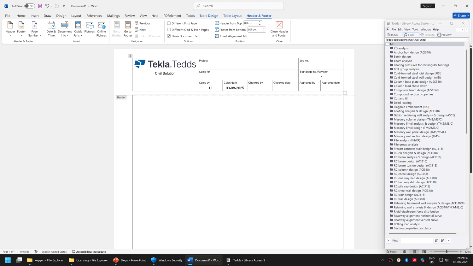This screenshot has height=266, width=473.
Task: Undo the last action in Word
Action: 47,6
